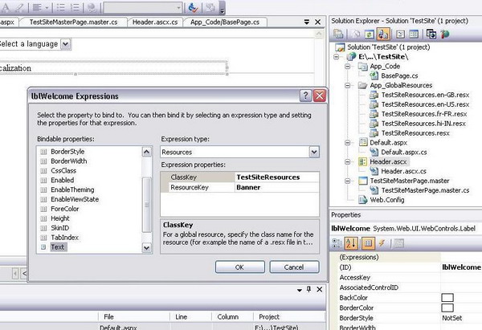
Task: Select TestSiteResources.hi-IN.resx in Solution Explorer
Action: (423, 124)
